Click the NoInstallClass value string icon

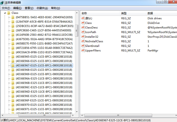click(83, 41)
